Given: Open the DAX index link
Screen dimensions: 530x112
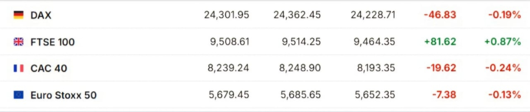Looking at the screenshot, I should (x=41, y=15).
